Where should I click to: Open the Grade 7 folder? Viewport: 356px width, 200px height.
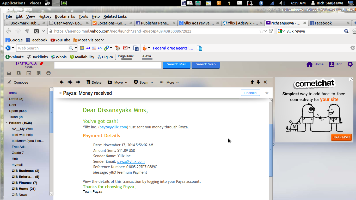[18, 153]
